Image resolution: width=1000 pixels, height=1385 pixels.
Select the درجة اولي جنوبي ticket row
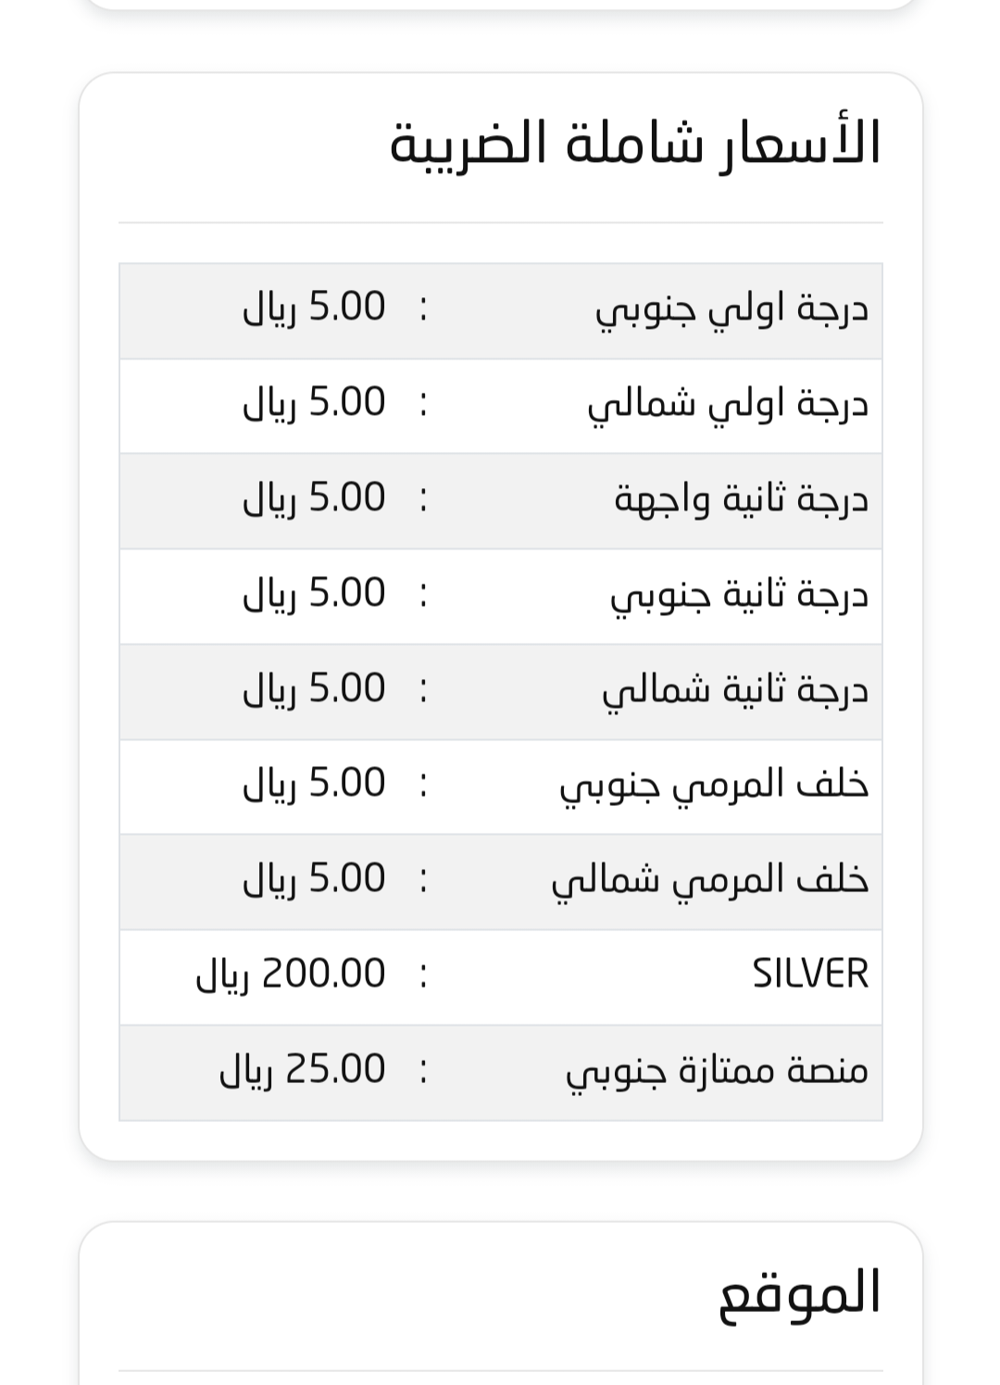(x=500, y=311)
